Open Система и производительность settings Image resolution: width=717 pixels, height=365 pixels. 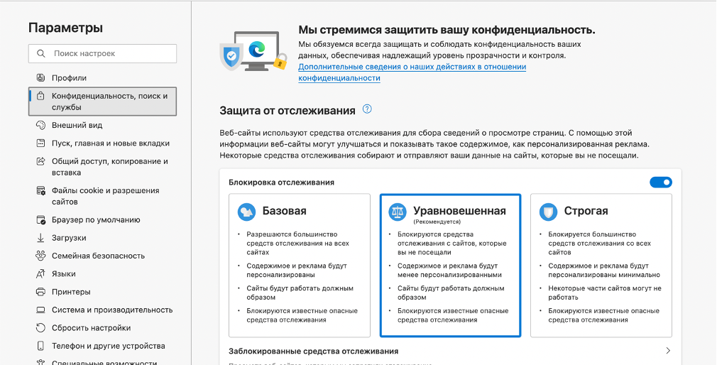102,310
